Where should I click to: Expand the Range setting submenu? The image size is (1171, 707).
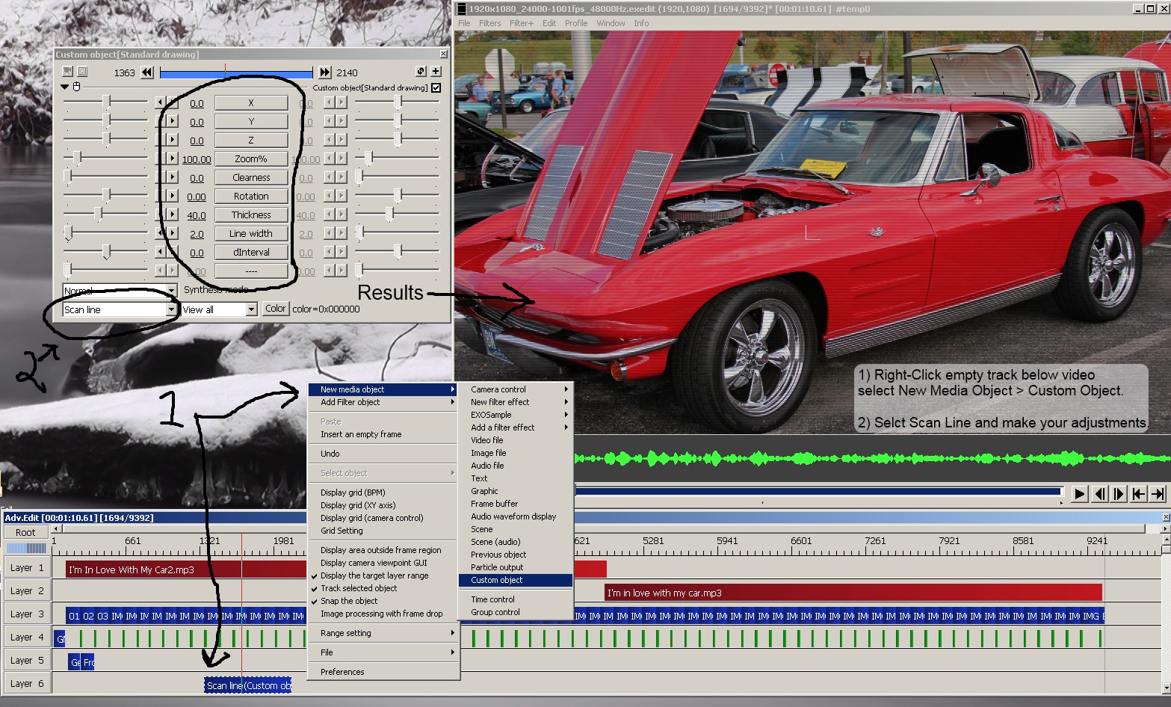point(383,633)
